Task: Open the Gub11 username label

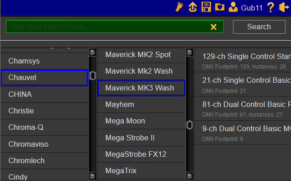Action: coord(252,8)
